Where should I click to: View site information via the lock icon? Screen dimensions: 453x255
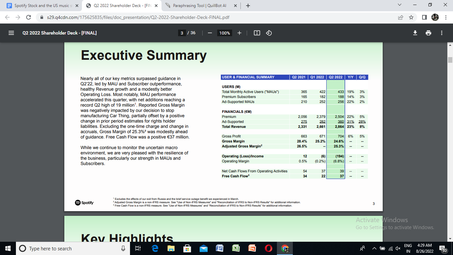[42, 17]
